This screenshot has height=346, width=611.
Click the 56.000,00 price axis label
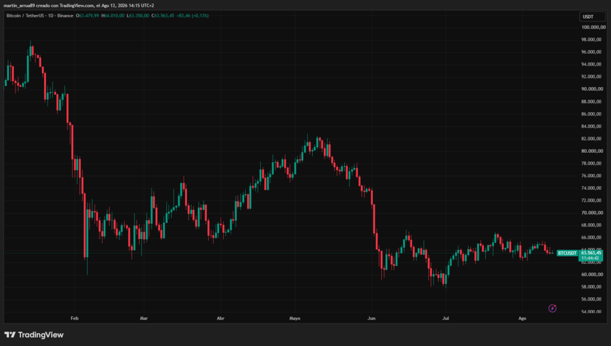click(591, 299)
